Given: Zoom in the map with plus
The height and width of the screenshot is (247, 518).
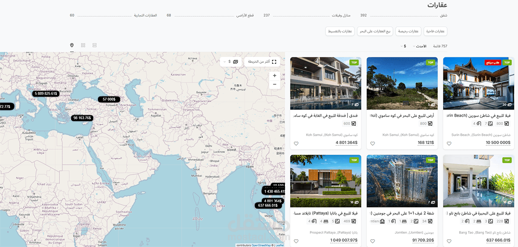Looking at the screenshot, I should [x=274, y=75].
